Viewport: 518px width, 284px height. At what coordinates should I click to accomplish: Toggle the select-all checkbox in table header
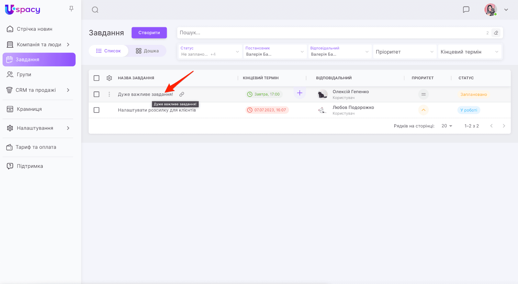pos(96,78)
